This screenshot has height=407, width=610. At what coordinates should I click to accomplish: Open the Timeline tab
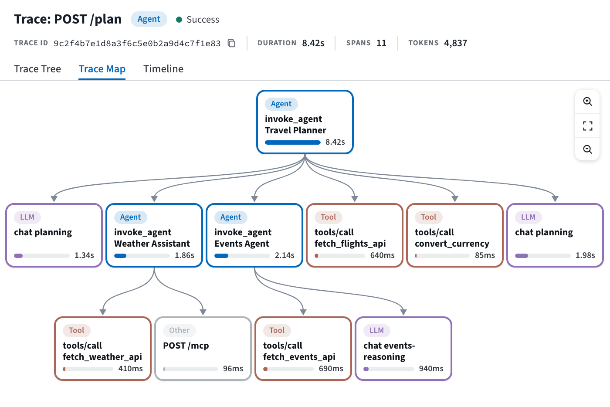pyautogui.click(x=163, y=69)
